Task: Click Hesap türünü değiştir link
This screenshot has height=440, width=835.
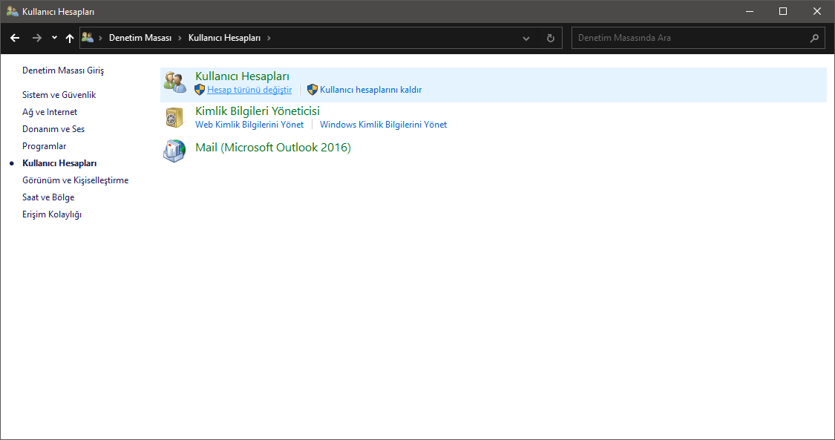Action: (x=249, y=90)
